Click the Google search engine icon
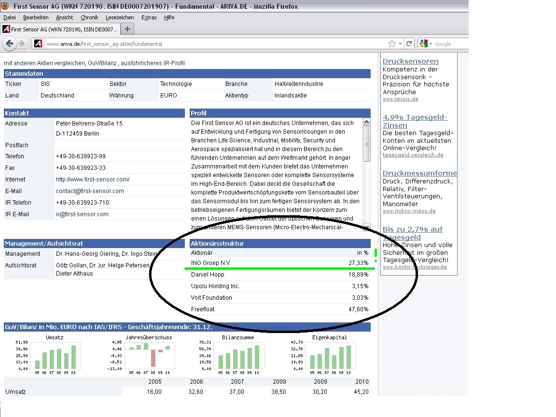This screenshot has height=417, width=556. click(424, 43)
